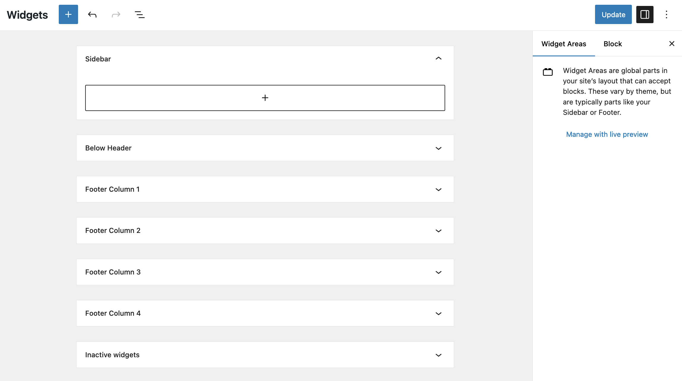
Task: Switch to the Block tab
Action: point(613,44)
